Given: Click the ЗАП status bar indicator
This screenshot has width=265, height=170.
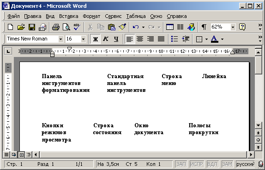Looking at the screenshot, I should [181, 164].
